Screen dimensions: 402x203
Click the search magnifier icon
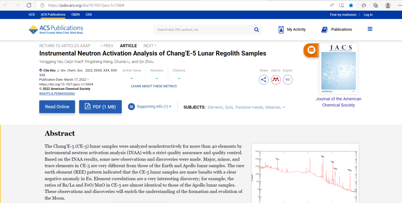click(x=256, y=30)
